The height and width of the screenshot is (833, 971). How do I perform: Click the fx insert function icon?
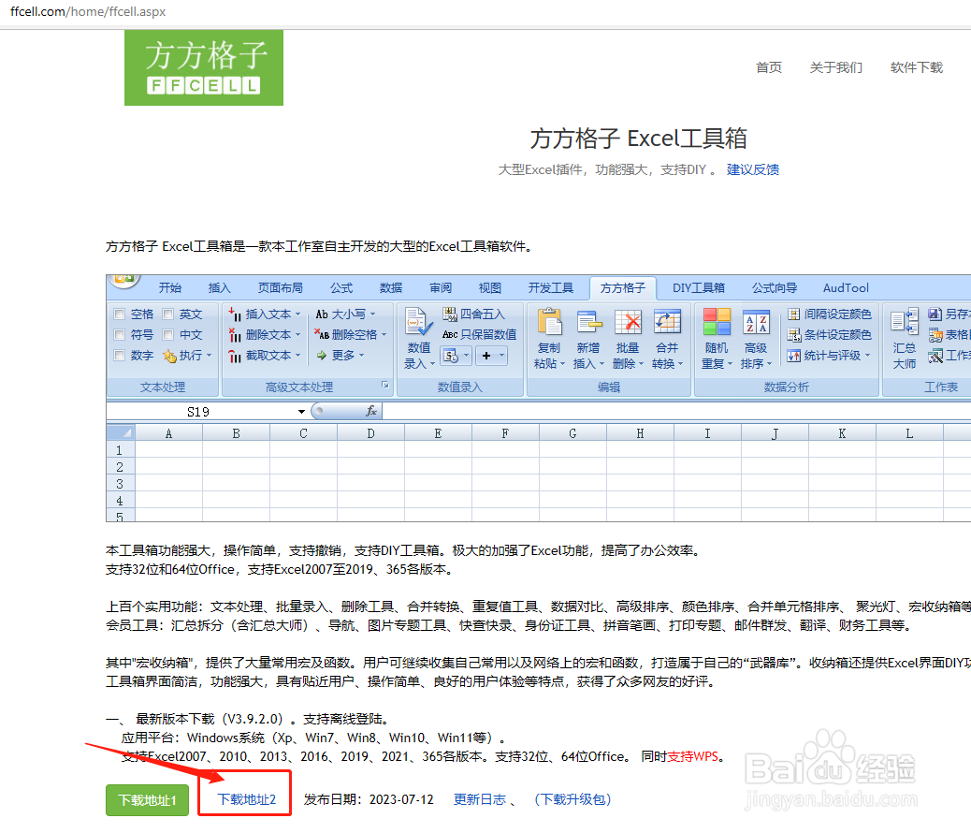pos(371,411)
